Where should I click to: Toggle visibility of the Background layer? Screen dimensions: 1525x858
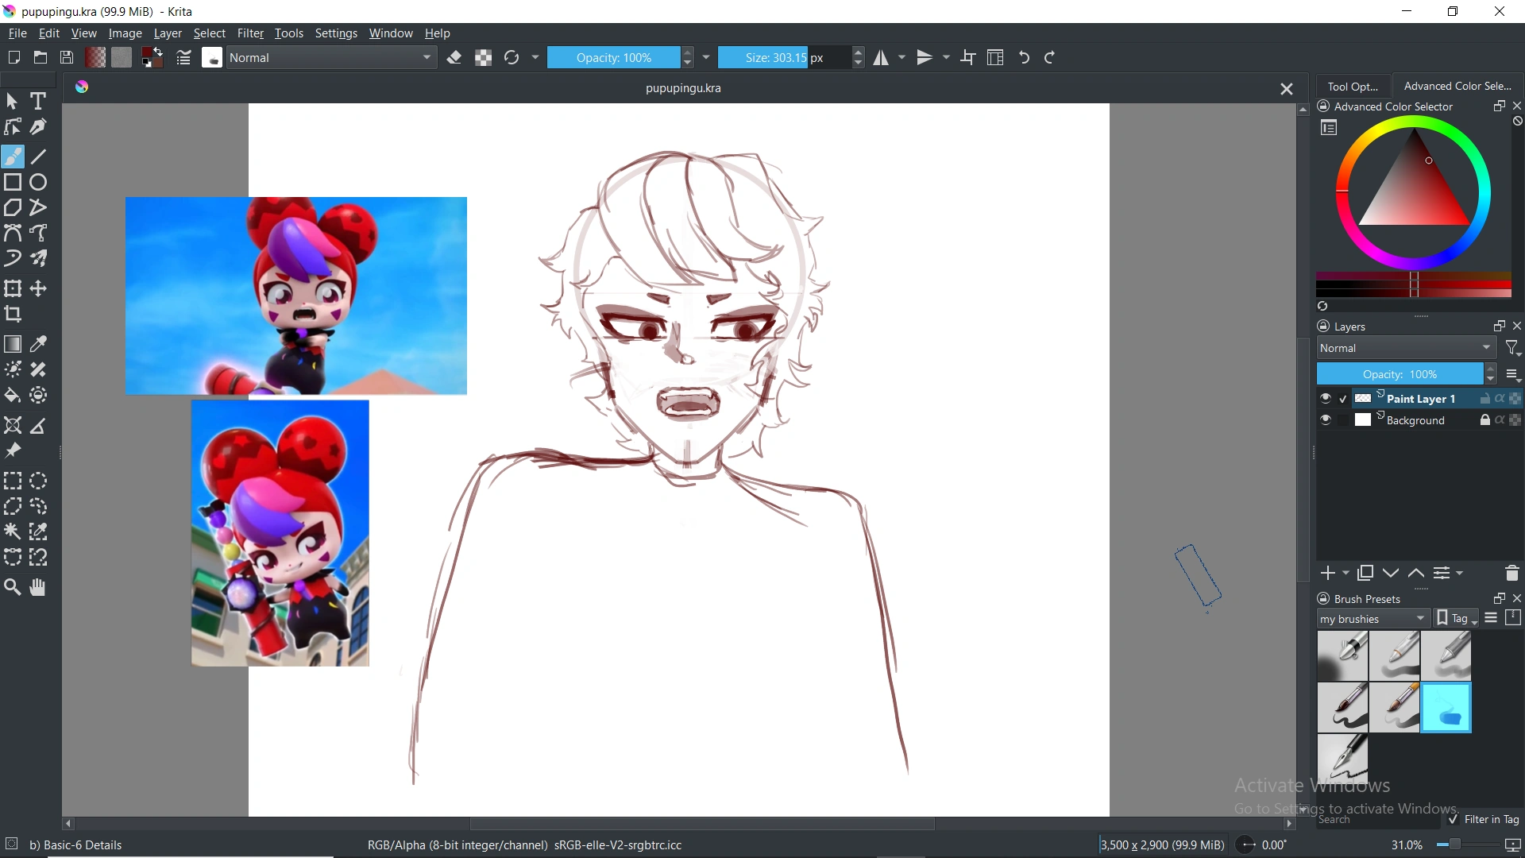click(x=1325, y=419)
